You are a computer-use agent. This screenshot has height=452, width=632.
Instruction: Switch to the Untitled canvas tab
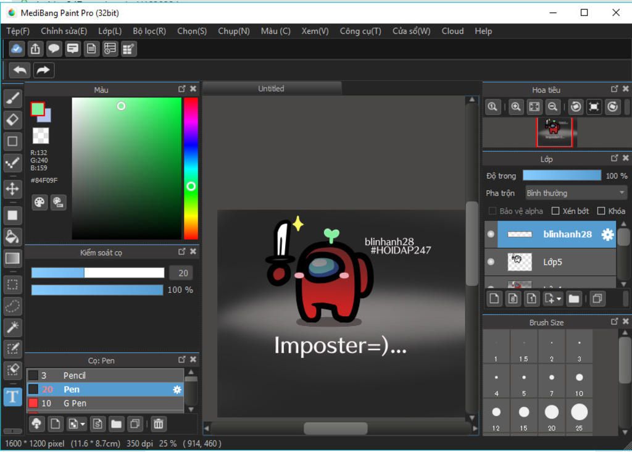[x=272, y=89]
